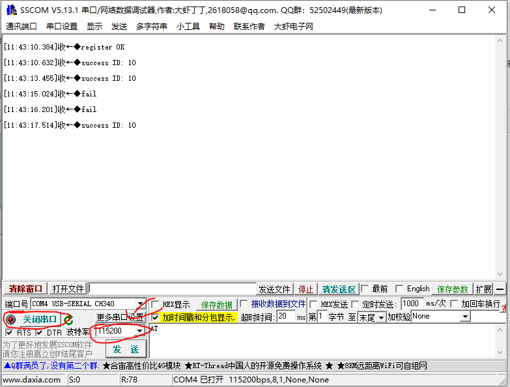510x387 pixels.
Task: Click the send text area containing AT
Action: (x=322, y=341)
